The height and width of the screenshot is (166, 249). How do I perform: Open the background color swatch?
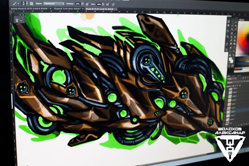pyautogui.click(x=232, y=62)
